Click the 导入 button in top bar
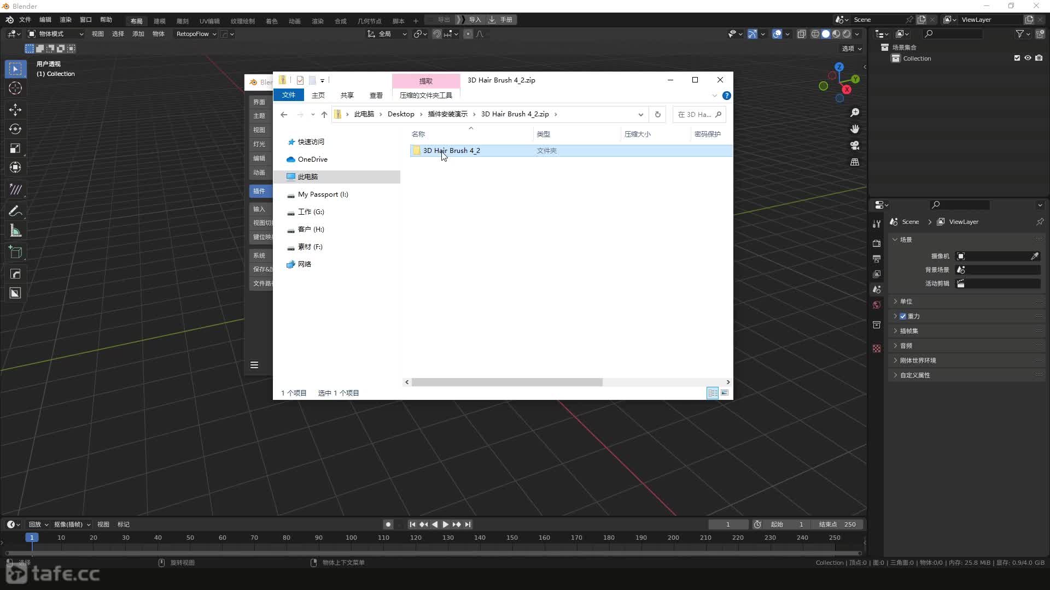Viewport: 1050px width, 590px height. click(x=470, y=20)
